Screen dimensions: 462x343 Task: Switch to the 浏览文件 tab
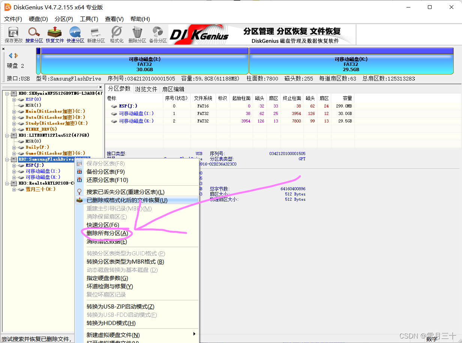pyautogui.click(x=146, y=89)
